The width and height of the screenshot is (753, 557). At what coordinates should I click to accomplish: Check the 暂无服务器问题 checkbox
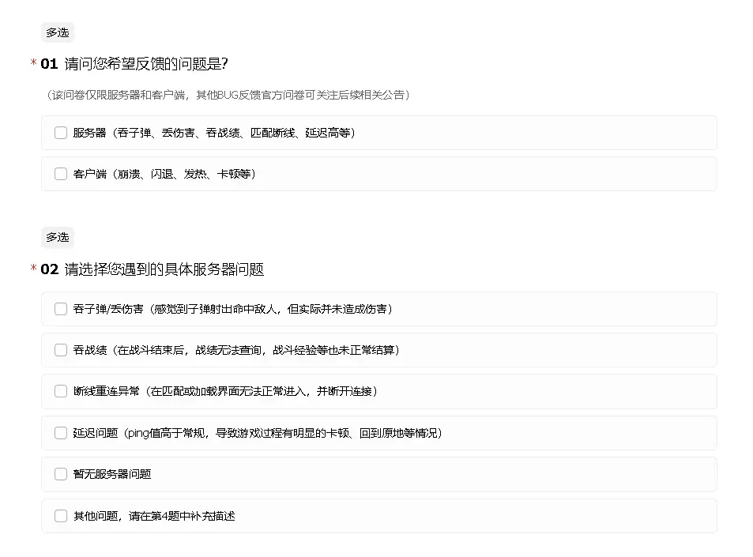click(61, 474)
